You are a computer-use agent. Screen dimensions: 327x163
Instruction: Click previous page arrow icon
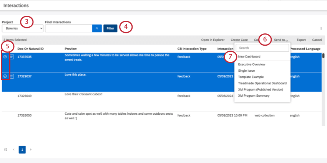14,150
